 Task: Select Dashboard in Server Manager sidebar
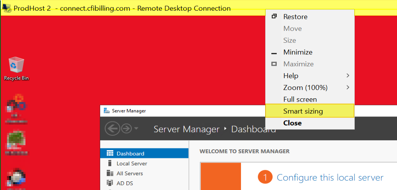pyautogui.click(x=145, y=153)
